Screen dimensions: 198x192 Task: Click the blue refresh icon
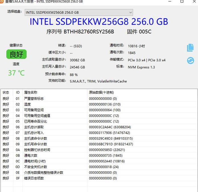coord(190,60)
